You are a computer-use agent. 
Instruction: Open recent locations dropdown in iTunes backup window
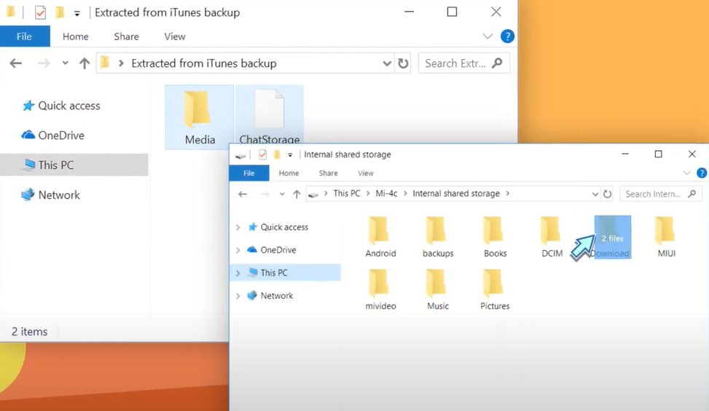65,63
